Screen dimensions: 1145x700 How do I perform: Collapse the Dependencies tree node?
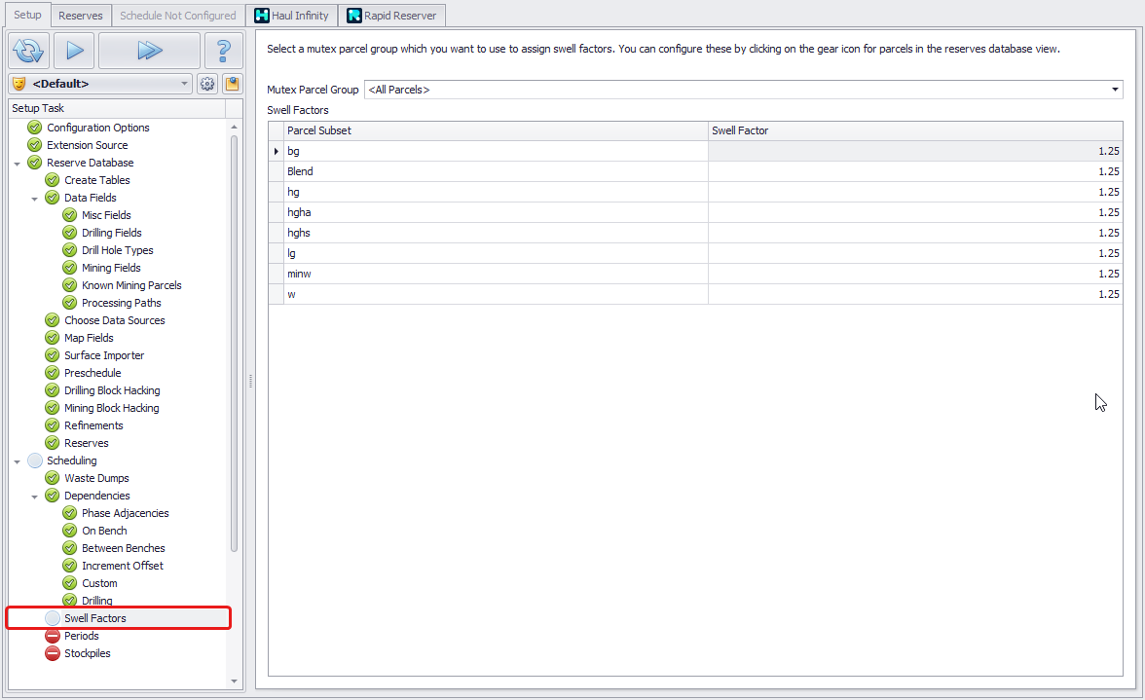[x=34, y=497]
